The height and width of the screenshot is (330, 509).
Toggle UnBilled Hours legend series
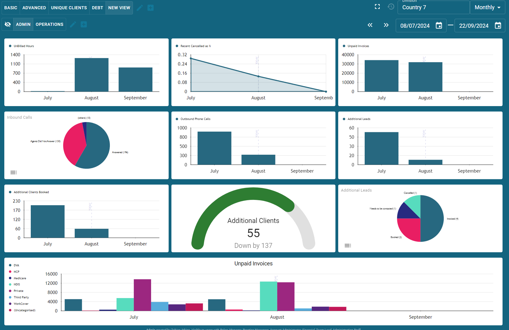click(x=22, y=46)
